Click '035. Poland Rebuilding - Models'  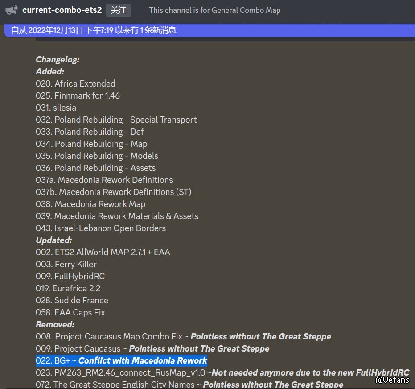tap(97, 156)
